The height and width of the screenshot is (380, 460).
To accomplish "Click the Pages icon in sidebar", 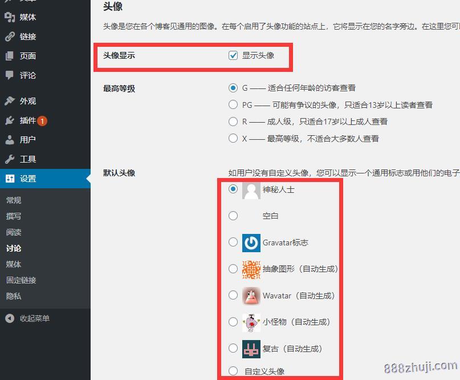I will 10,56.
